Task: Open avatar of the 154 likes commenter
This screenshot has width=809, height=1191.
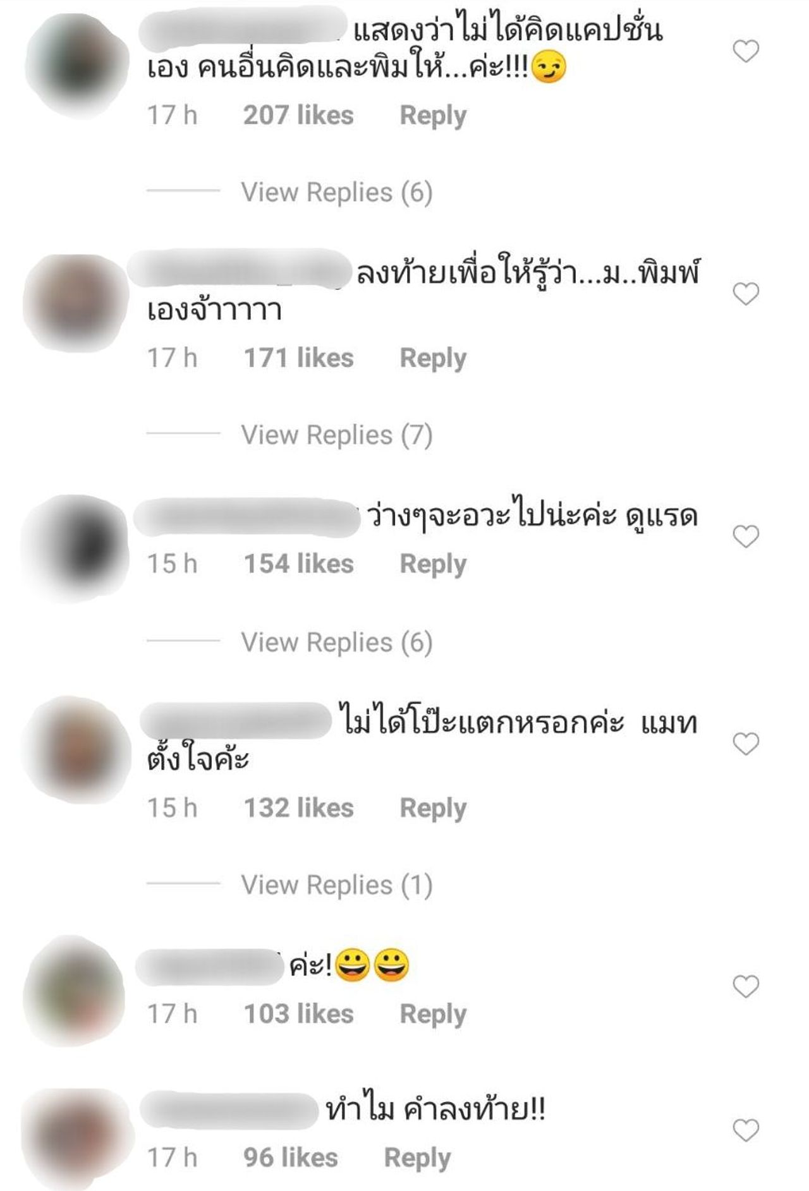Action: tap(76, 548)
